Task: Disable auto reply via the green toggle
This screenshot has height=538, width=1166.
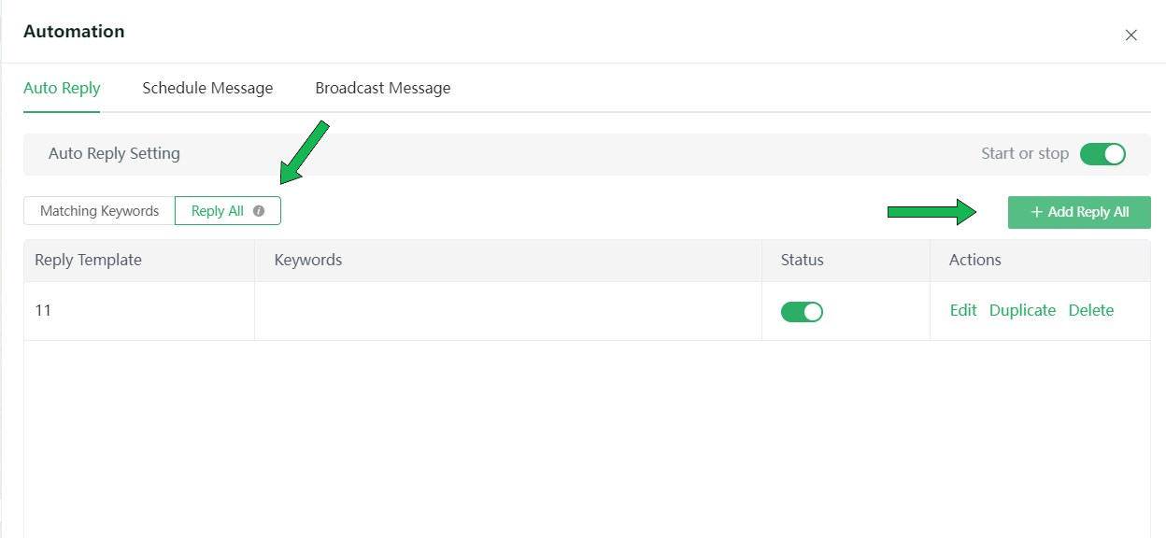Action: click(1103, 154)
